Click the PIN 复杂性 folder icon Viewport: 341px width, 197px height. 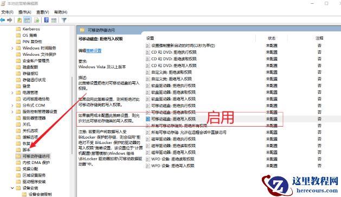click(18, 42)
